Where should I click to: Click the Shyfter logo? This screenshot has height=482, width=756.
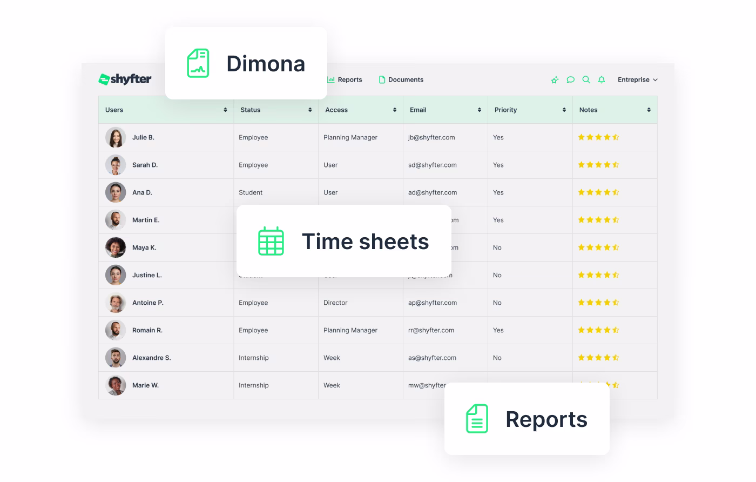125,79
